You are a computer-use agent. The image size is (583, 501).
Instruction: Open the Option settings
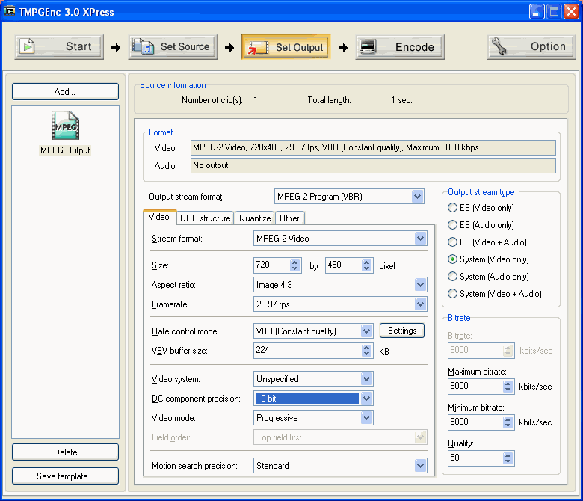(x=531, y=47)
